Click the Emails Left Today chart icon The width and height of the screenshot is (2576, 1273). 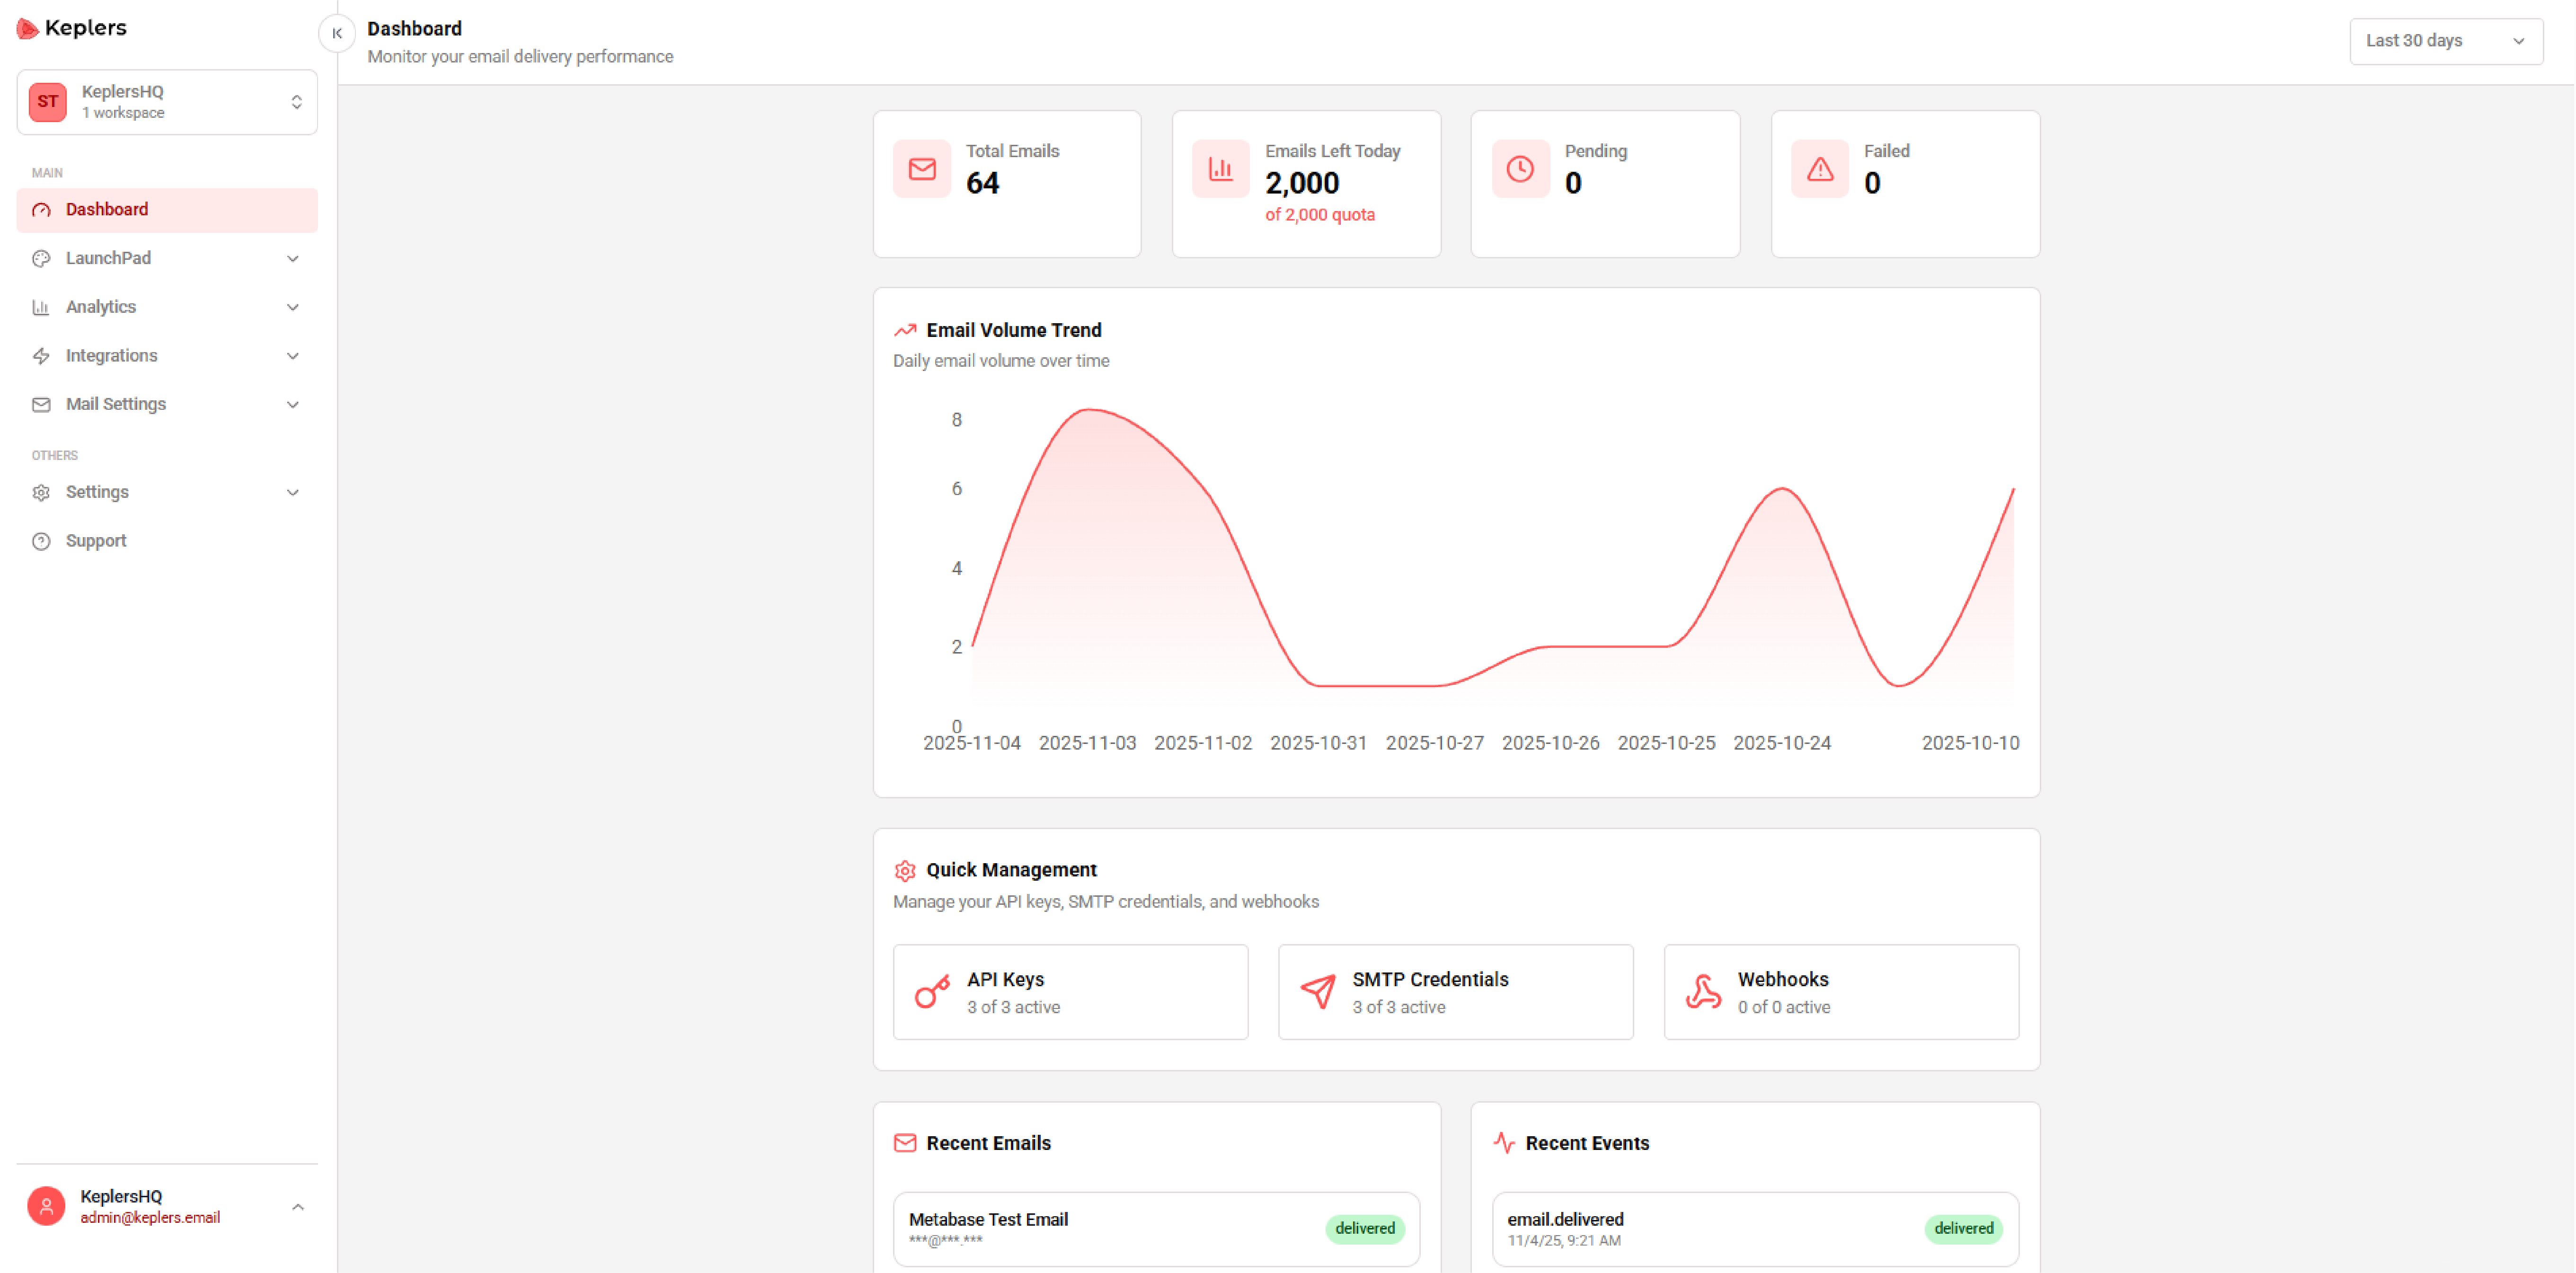[1220, 169]
